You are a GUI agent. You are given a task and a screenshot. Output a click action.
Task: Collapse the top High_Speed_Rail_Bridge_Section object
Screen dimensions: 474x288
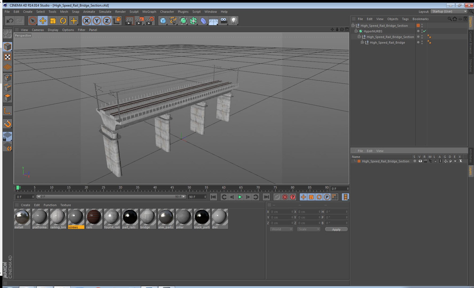tap(353, 26)
